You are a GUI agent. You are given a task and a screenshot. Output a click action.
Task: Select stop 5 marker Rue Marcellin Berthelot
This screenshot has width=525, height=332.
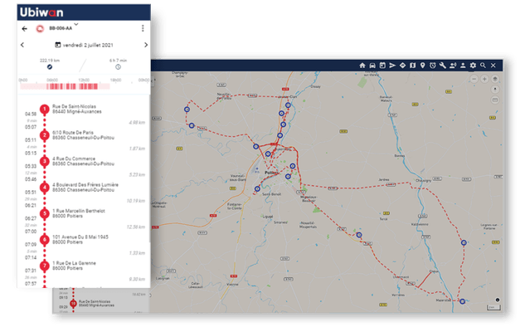45,214
